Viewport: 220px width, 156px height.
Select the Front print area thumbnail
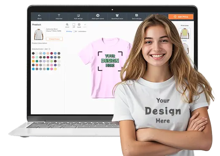pyautogui.click(x=185, y=33)
